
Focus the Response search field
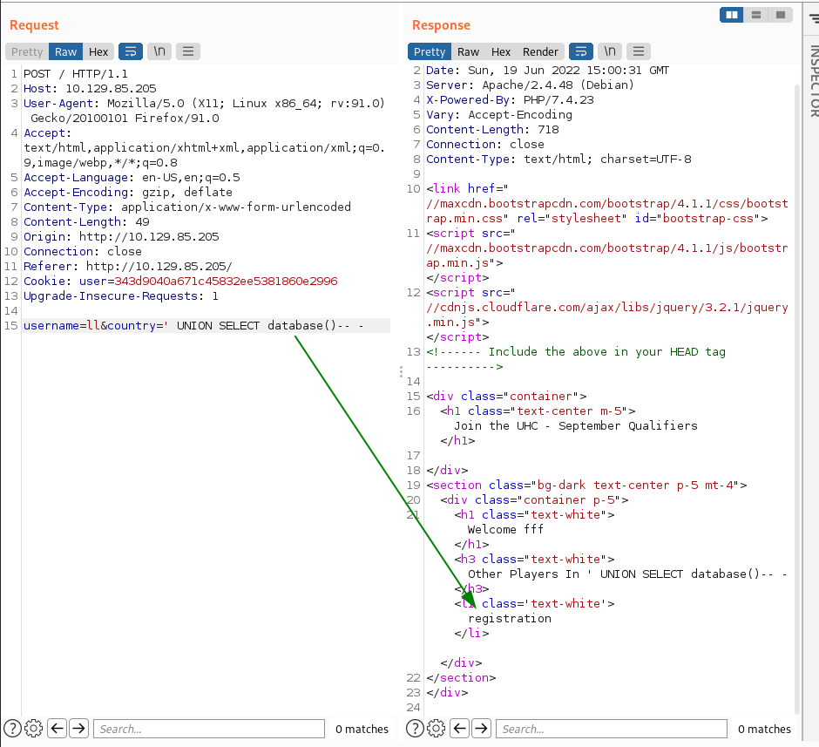[612, 729]
